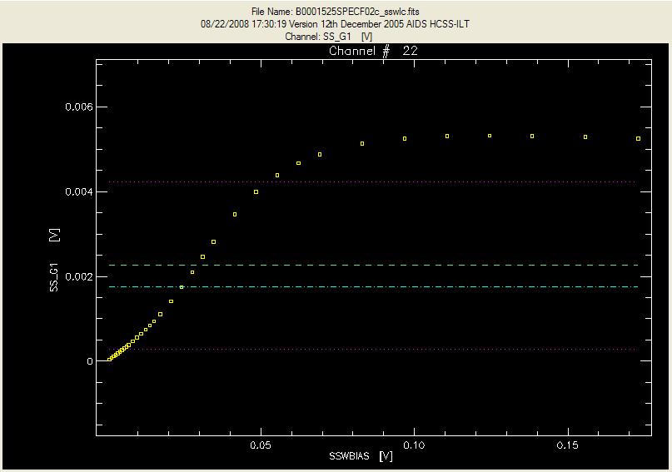Select the rightmost yellow data point

(x=639, y=139)
